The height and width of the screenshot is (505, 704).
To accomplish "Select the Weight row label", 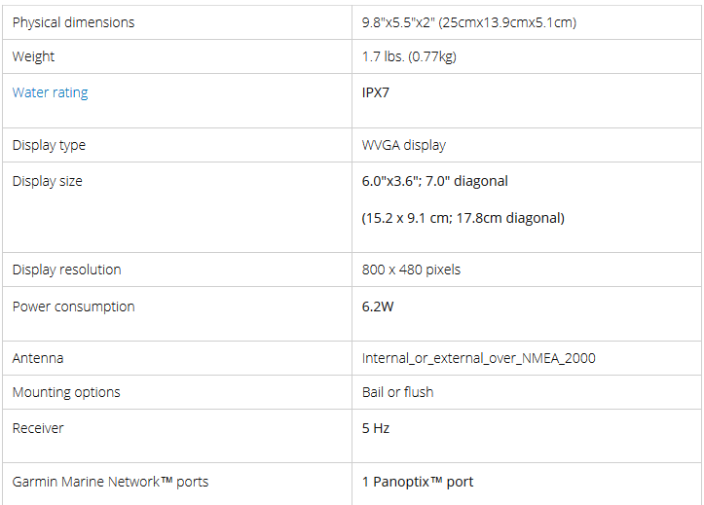I will point(33,56).
